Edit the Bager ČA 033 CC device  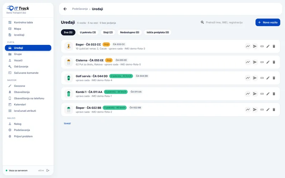[268, 46]
